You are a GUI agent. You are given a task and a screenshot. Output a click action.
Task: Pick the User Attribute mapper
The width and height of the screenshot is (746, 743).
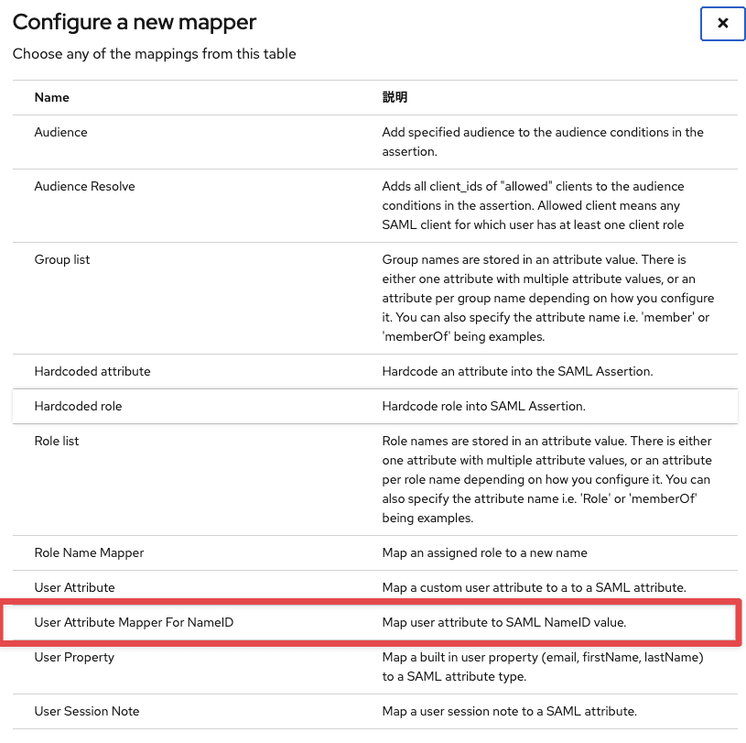coord(74,587)
